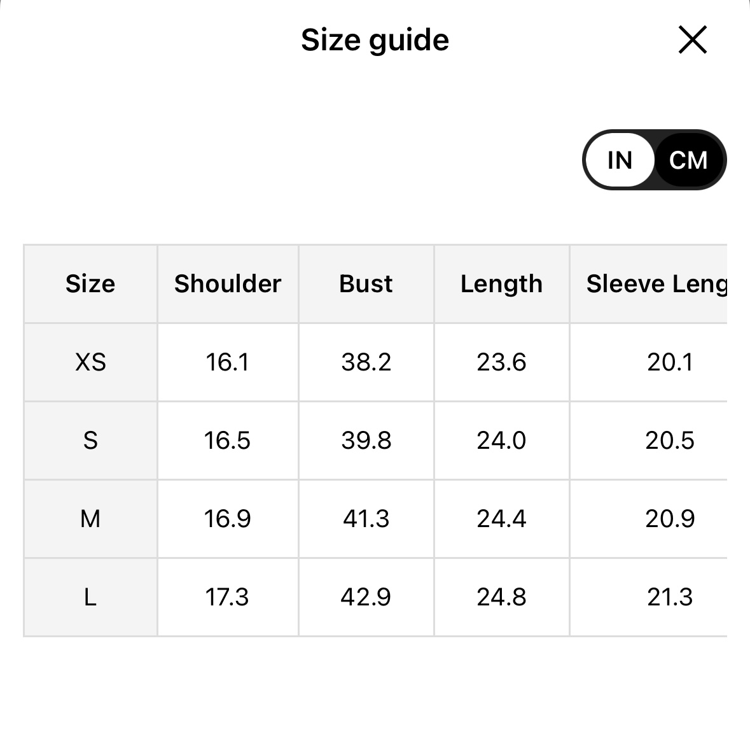The height and width of the screenshot is (734, 750).
Task: Click the Sleeve Length column header
Action: pos(655,284)
